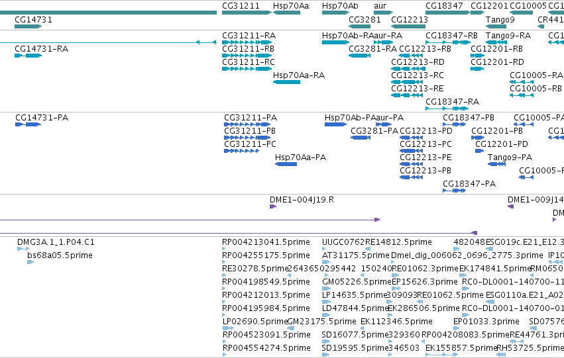Click transcript label Hsp70Ab-RA

pos(348,36)
